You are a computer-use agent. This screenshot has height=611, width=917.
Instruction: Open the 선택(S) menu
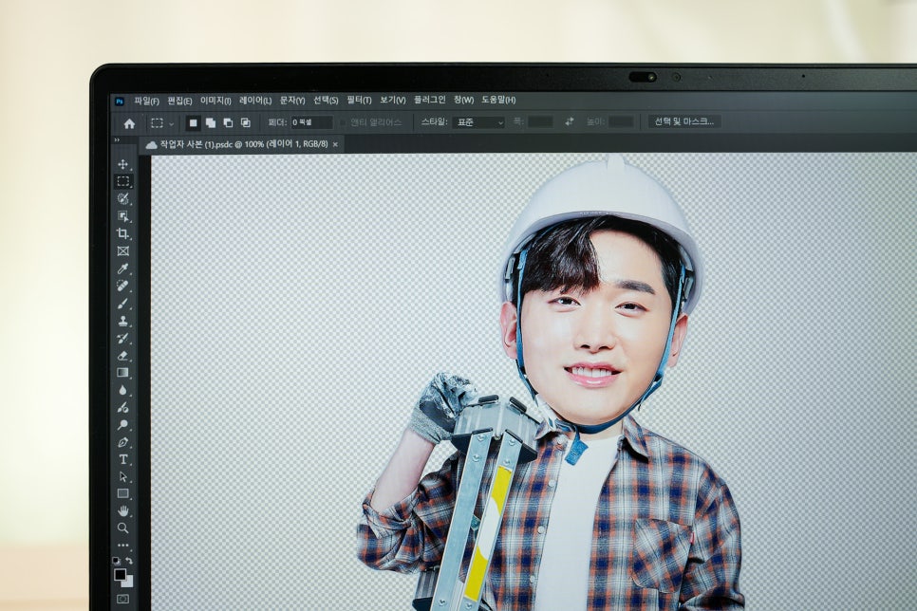pos(326,101)
